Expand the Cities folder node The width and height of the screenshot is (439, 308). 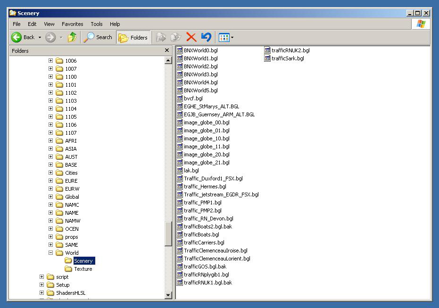pos(50,173)
